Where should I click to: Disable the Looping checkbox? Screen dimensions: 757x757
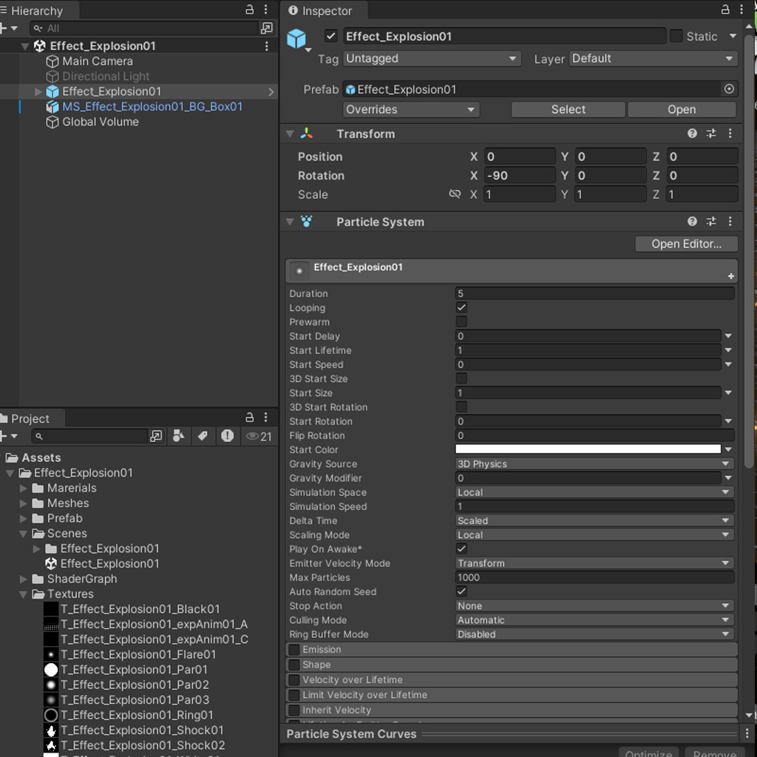461,308
